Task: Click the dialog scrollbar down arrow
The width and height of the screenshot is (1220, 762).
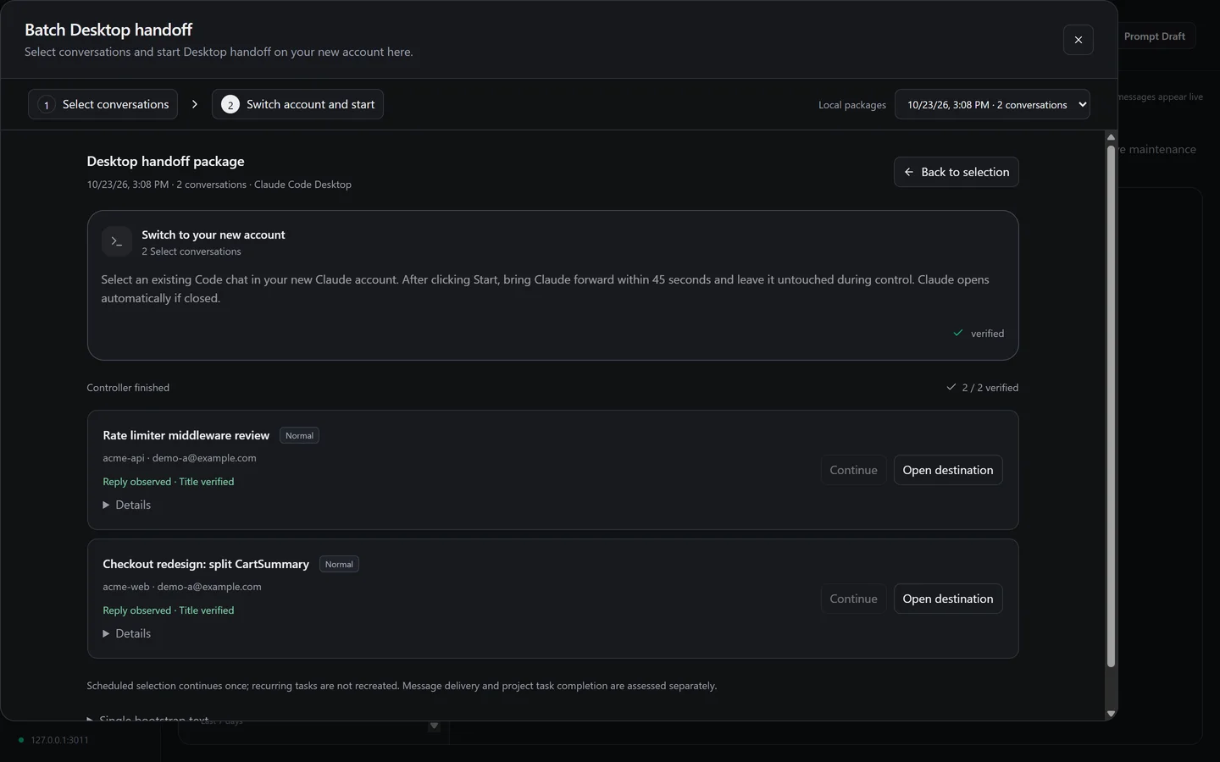Action: coord(1111,714)
